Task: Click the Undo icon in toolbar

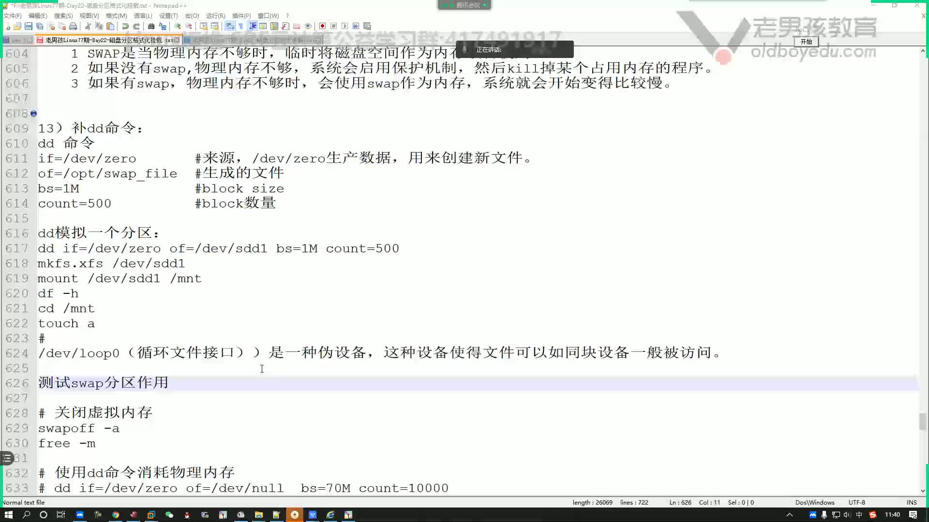Action: pos(126,26)
